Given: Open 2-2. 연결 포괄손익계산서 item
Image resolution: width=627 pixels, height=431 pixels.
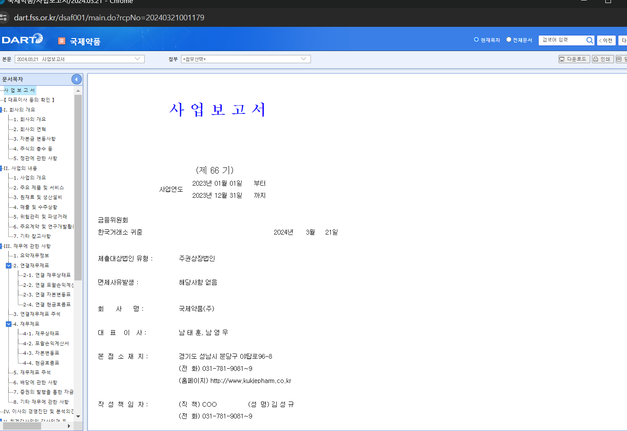Looking at the screenshot, I should pos(48,285).
